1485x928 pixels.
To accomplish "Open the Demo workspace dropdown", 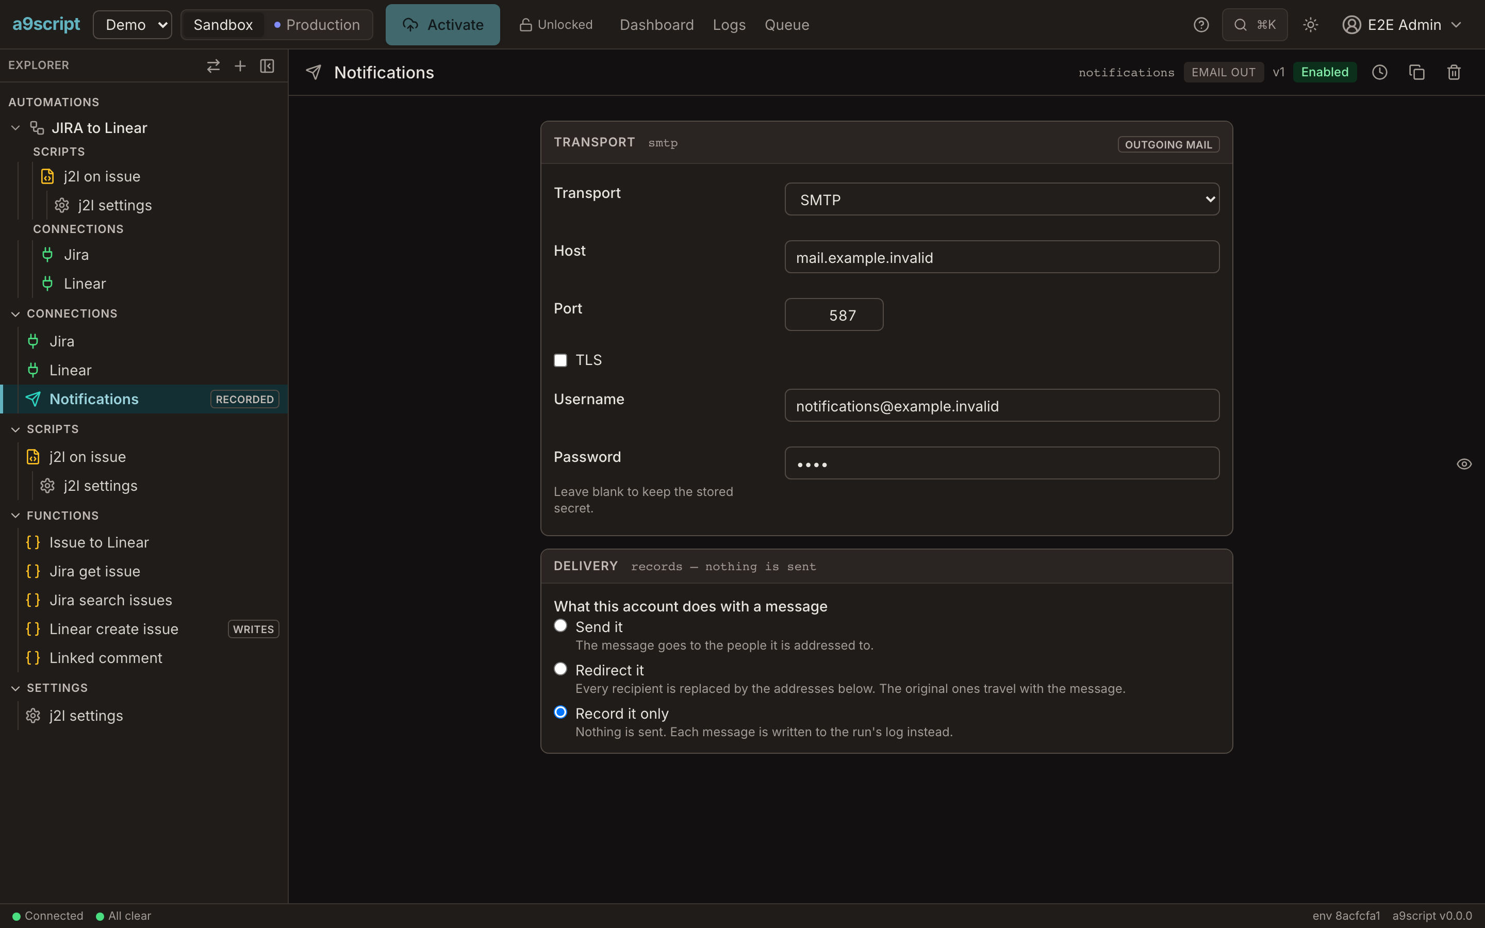I will pos(133,25).
